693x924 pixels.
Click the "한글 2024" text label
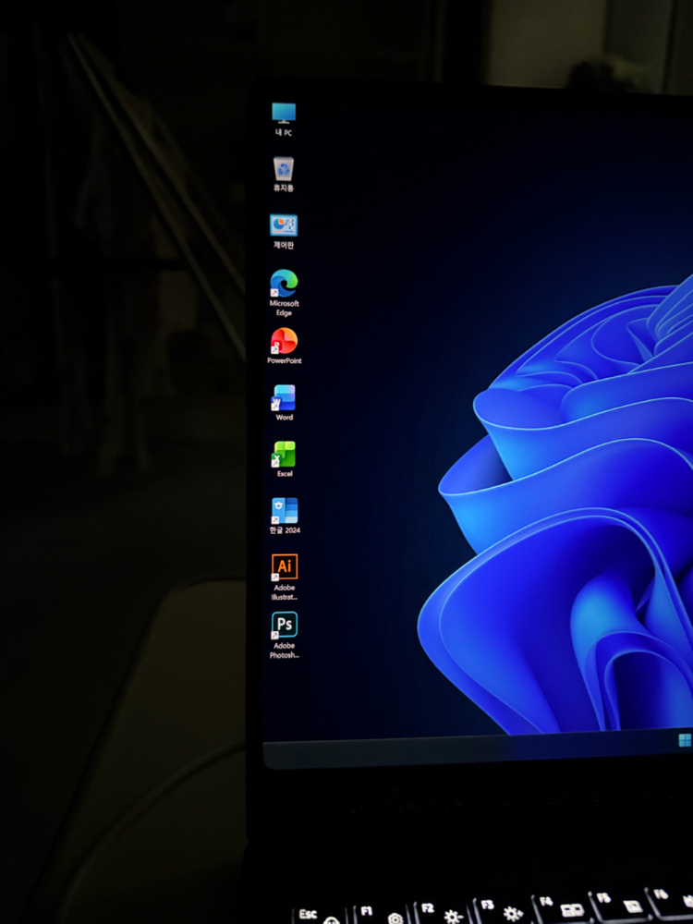285,530
